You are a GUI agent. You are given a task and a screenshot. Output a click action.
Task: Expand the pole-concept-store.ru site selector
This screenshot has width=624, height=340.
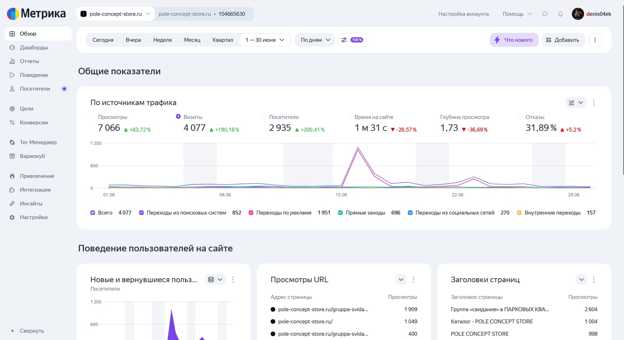click(115, 14)
